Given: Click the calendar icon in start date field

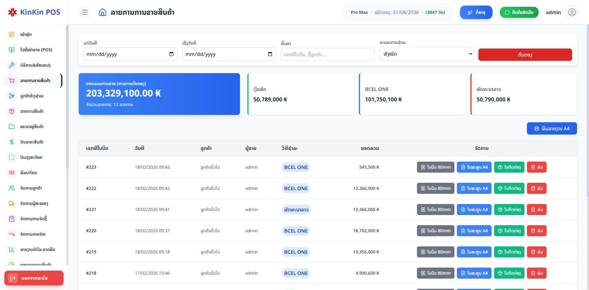Looking at the screenshot, I should [171, 54].
